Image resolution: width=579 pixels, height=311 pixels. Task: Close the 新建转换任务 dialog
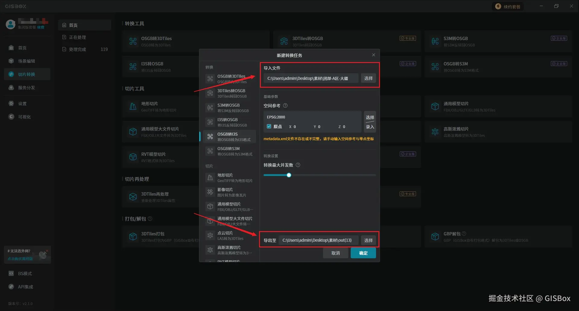374,55
